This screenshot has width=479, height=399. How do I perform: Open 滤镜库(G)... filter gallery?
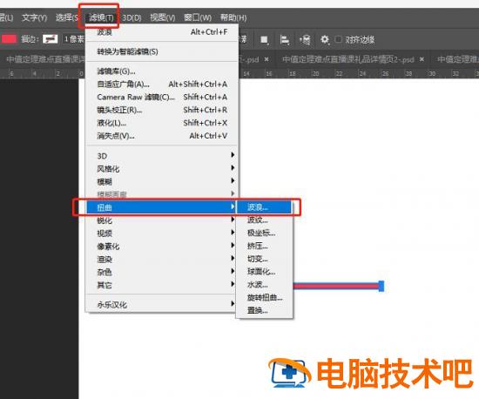(x=162, y=71)
